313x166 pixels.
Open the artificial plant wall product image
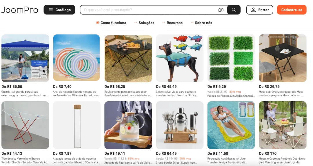pos(231,58)
